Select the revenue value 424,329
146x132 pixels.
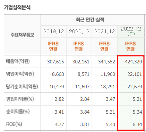coord(134,62)
